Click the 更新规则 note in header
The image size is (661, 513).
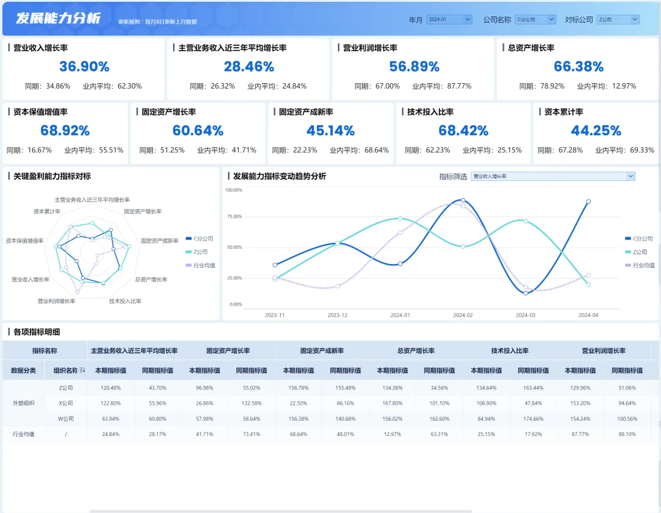pyautogui.click(x=157, y=21)
